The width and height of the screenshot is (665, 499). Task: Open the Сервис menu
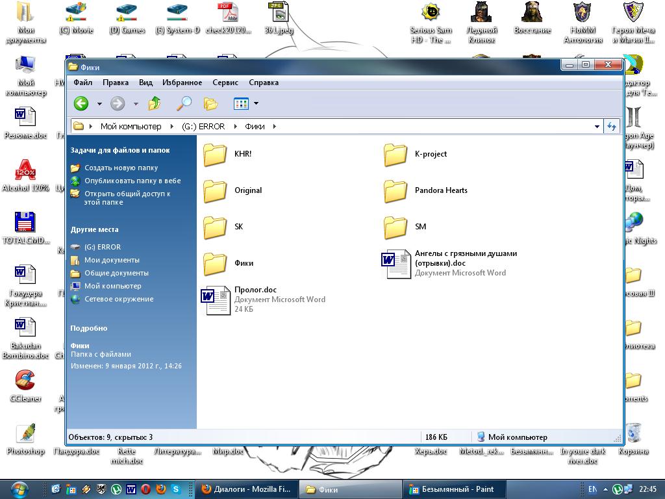tap(225, 83)
